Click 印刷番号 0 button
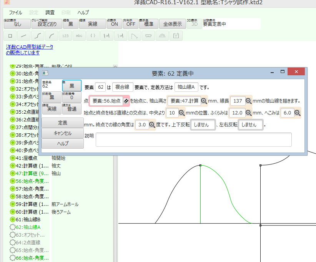The width and height of the screenshot is (316, 262). [x=72, y=97]
